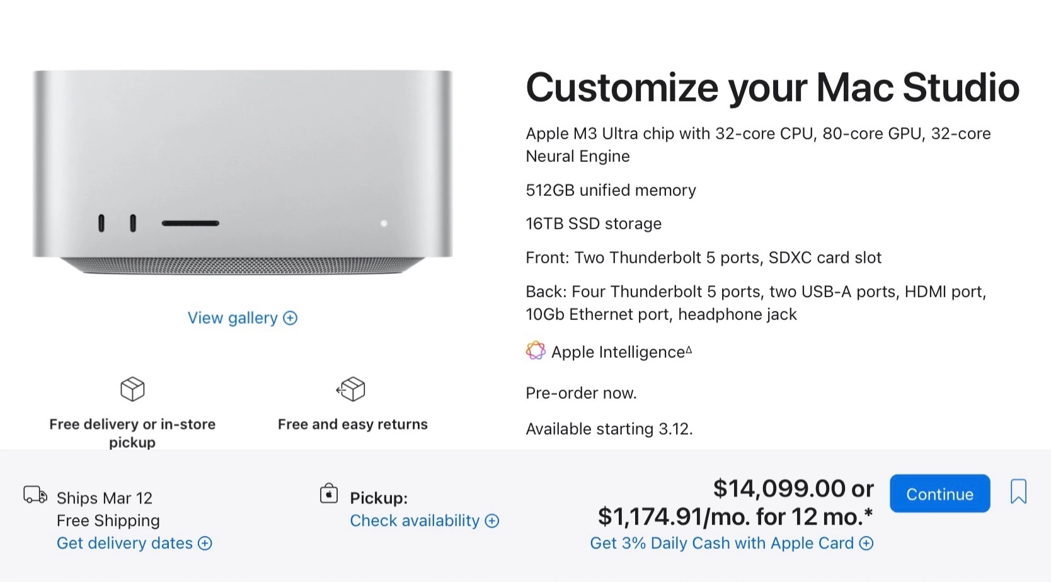This screenshot has width=1051, height=582.
Task: Click the Apple Intelligence logo icon
Action: pos(536,351)
